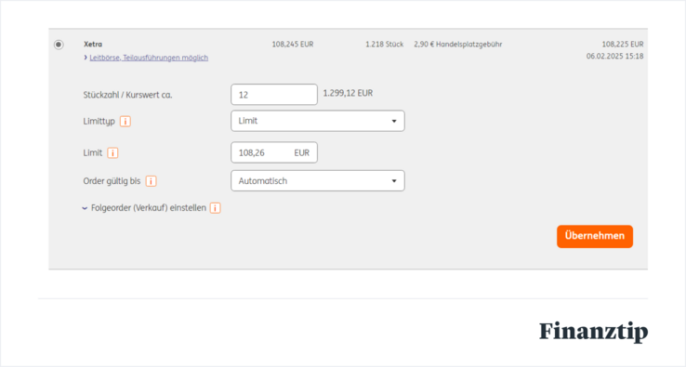Screen dimensions: 686x367
Task: Click the 108,225 EUR value
Action: coord(623,45)
